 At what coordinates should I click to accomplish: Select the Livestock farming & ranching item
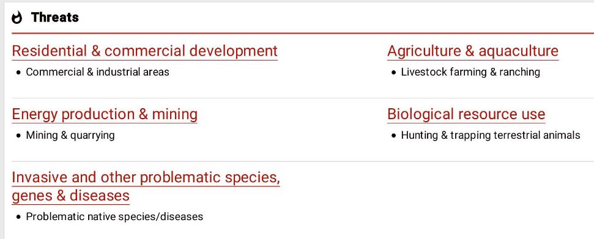(470, 72)
